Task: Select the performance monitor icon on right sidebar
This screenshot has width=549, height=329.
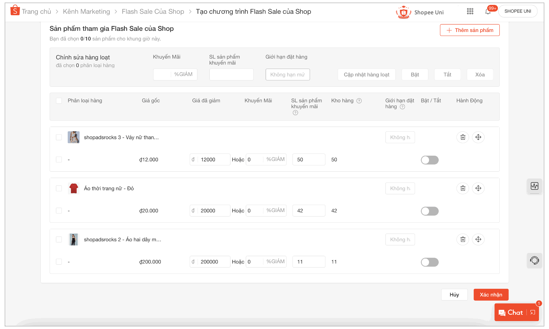Action: 534,186
